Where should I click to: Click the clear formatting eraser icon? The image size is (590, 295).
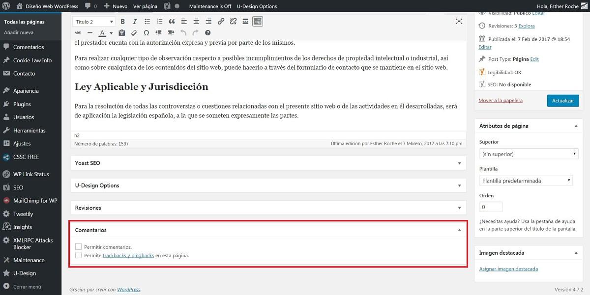click(x=134, y=33)
